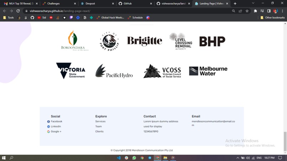Open the ENG language selector
This screenshot has height=161, width=287.
[259, 158]
